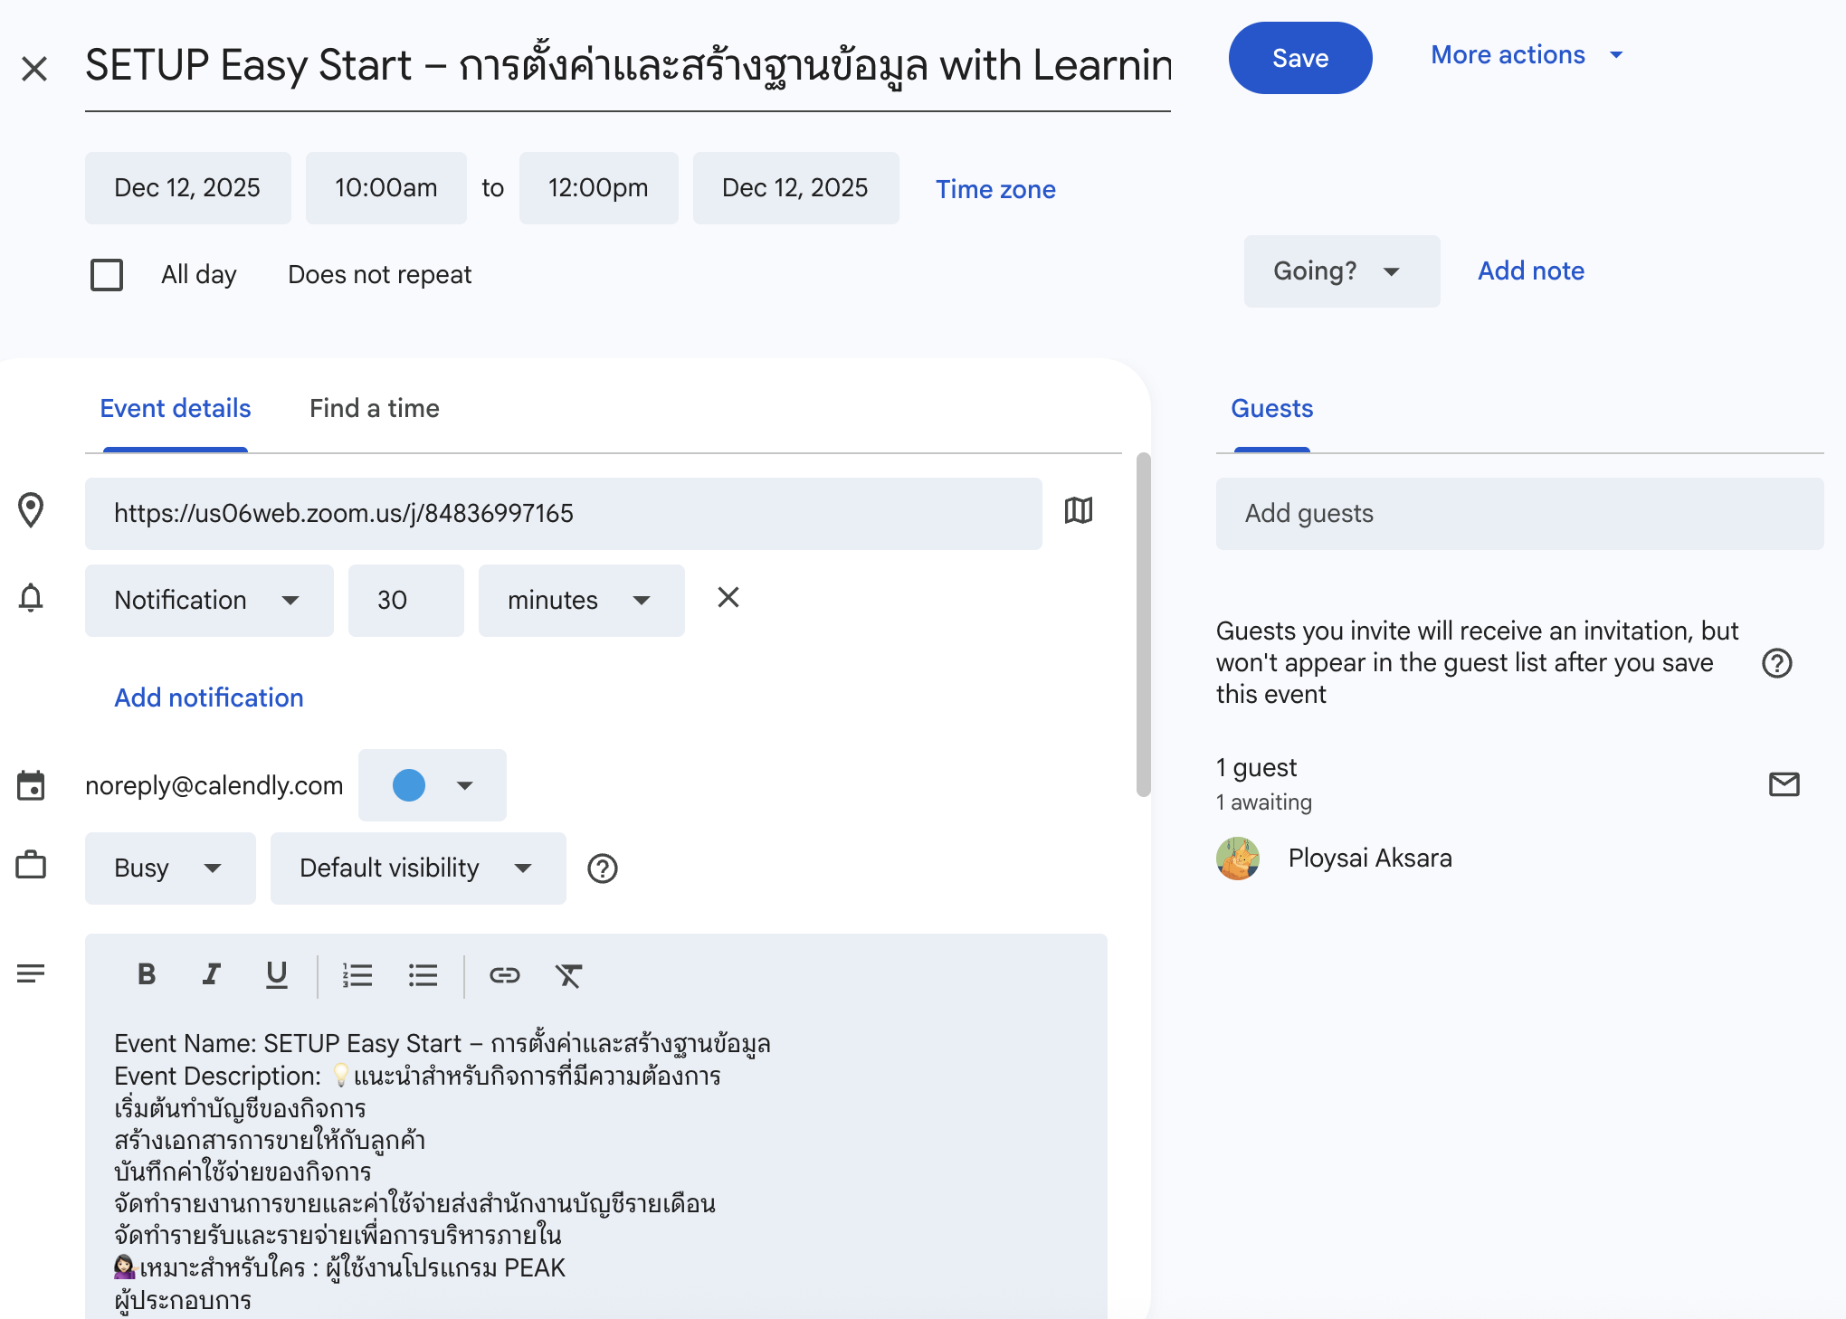Insert a numbered list in description
The height and width of the screenshot is (1319, 1846).
pos(357,974)
